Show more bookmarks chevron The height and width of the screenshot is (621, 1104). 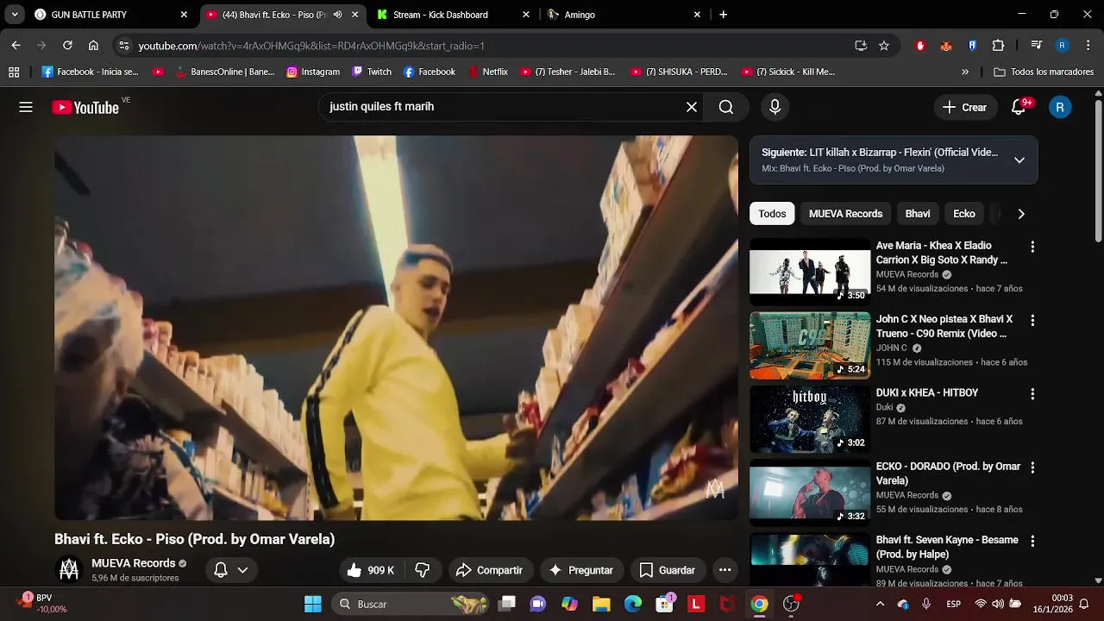965,72
